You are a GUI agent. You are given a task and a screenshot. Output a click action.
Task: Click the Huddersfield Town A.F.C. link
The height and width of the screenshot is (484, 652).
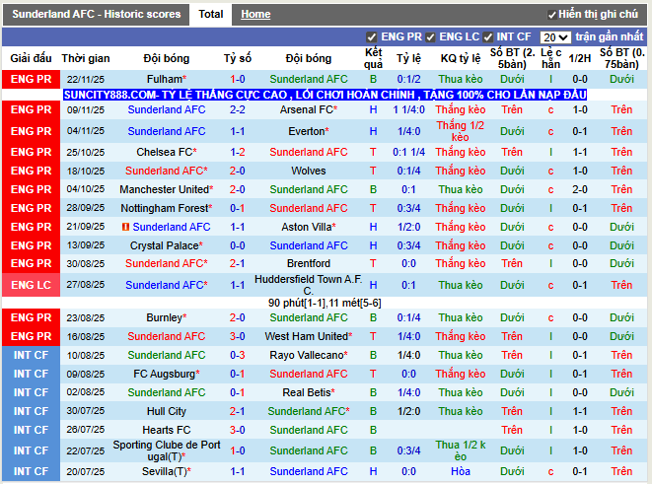pyautogui.click(x=308, y=285)
